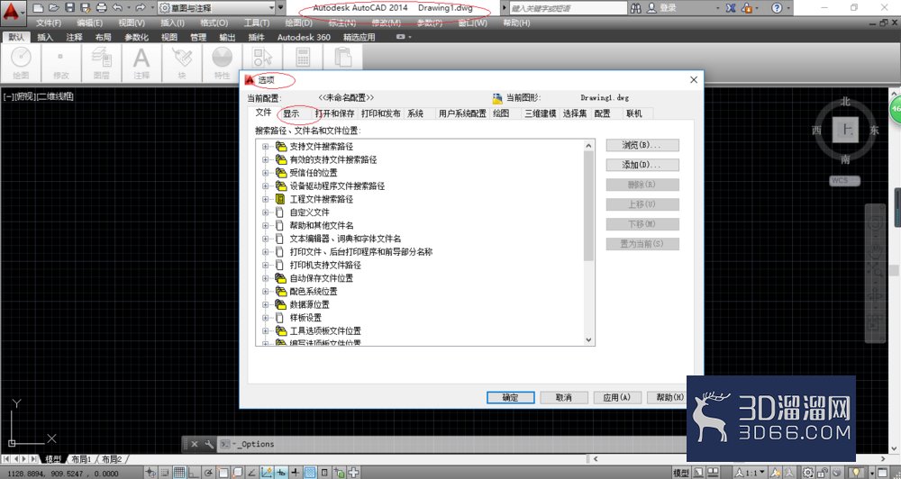Select 配色系统位置 in the tree
The width and height of the screenshot is (901, 479).
(314, 291)
